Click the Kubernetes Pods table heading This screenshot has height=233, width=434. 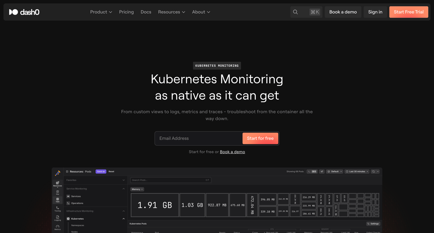pyautogui.click(x=138, y=224)
